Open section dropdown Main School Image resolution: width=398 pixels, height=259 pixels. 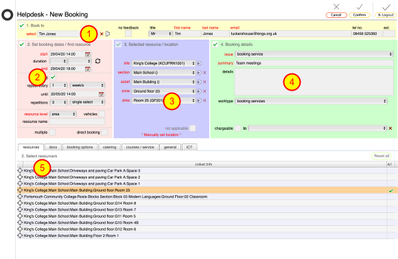164,73
